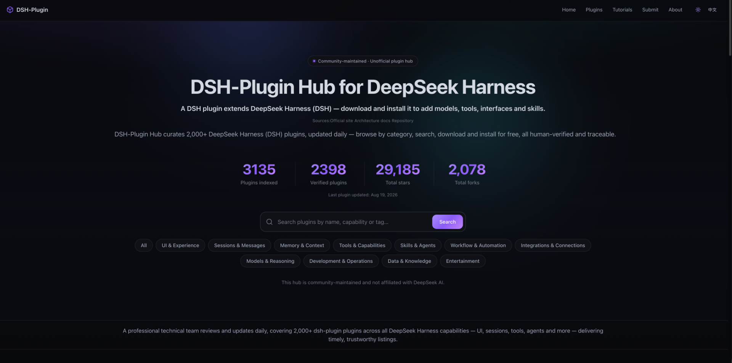Open the Architecture docs source link
Screen dimensions: 732x363
(x=372, y=121)
